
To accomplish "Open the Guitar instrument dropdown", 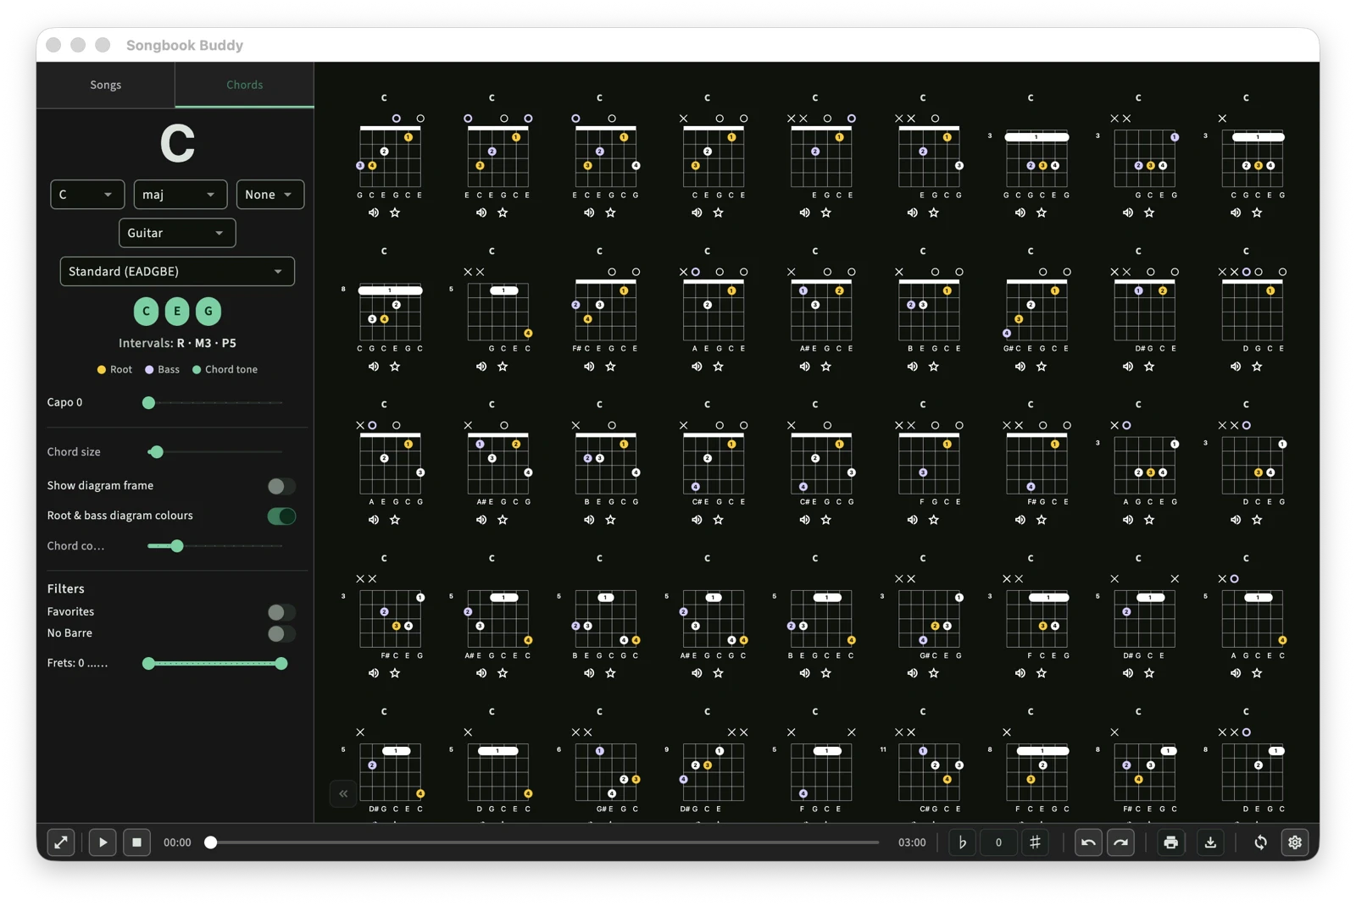I will coord(177,233).
